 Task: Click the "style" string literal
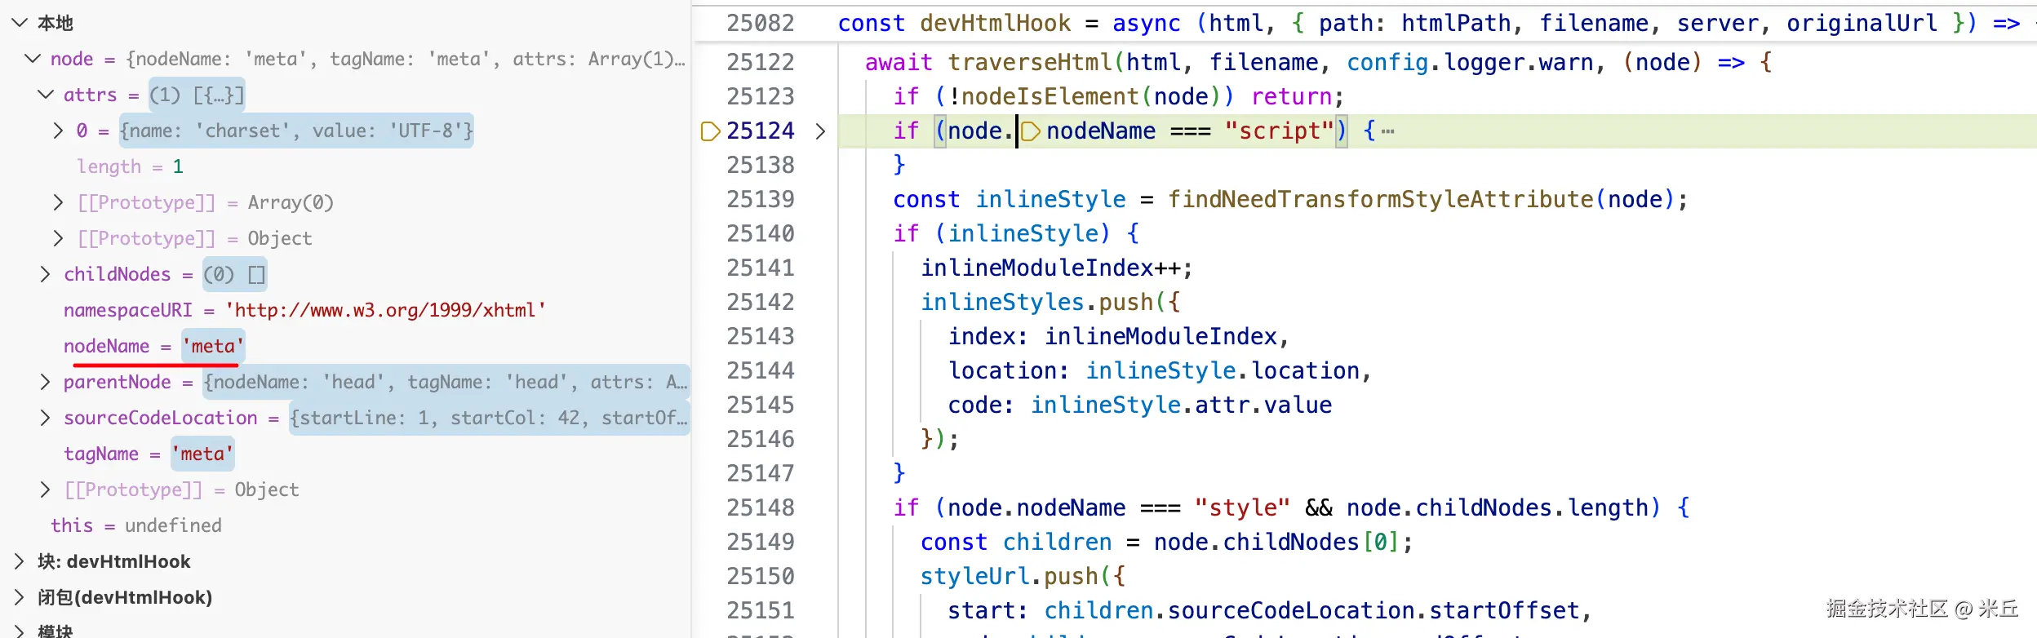tap(1242, 507)
